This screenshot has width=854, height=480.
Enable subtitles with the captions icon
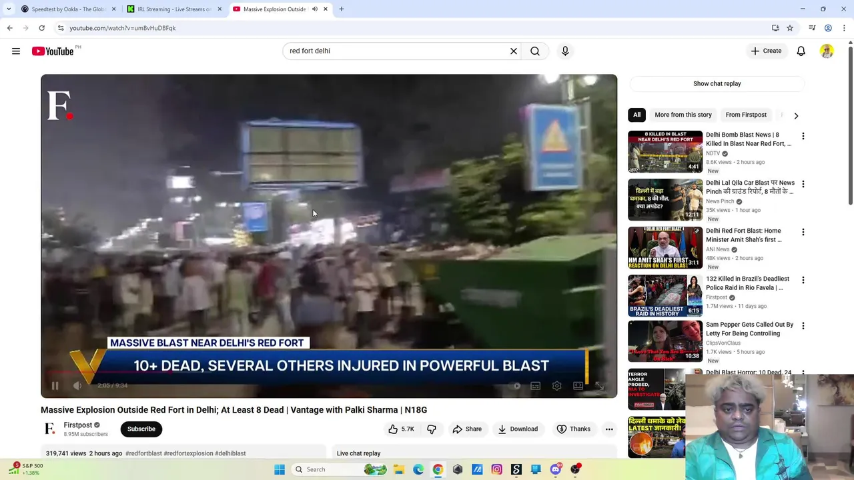point(535,385)
